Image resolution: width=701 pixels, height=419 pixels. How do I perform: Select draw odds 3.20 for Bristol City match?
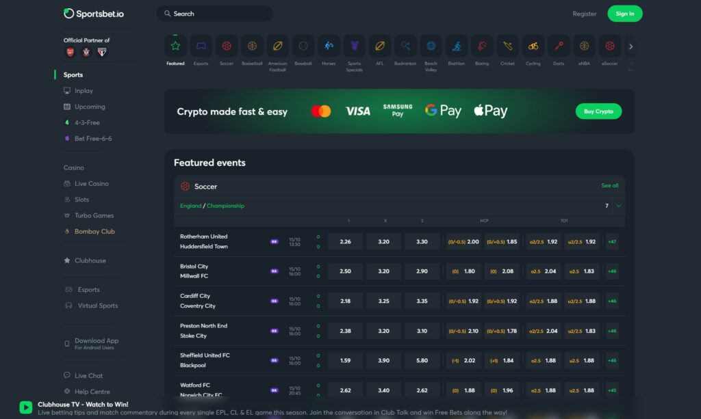click(383, 271)
